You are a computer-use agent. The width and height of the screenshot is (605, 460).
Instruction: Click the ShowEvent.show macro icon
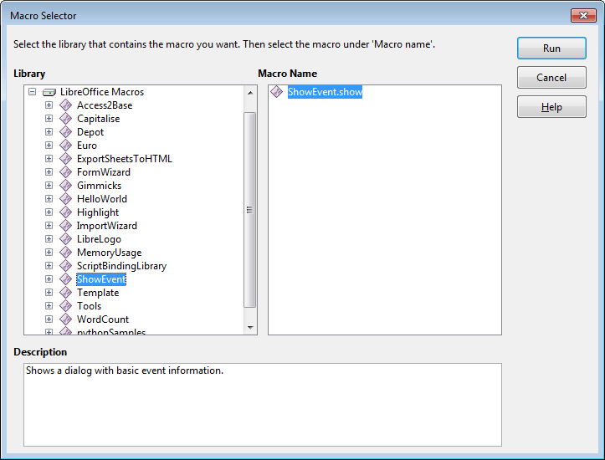click(277, 92)
